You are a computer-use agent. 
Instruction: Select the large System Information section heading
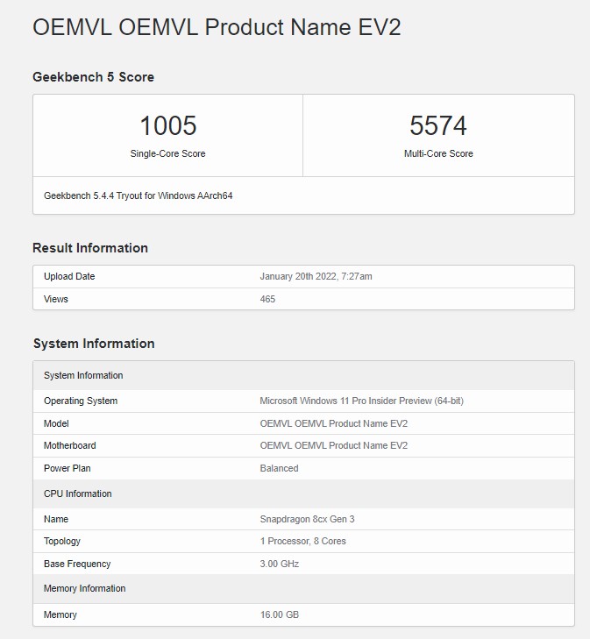94,344
